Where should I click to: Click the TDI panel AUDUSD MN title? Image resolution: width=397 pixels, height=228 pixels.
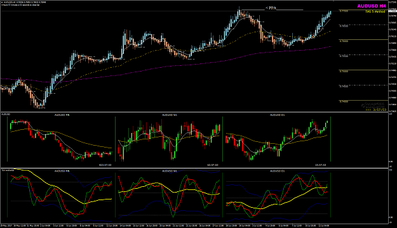click(62, 171)
